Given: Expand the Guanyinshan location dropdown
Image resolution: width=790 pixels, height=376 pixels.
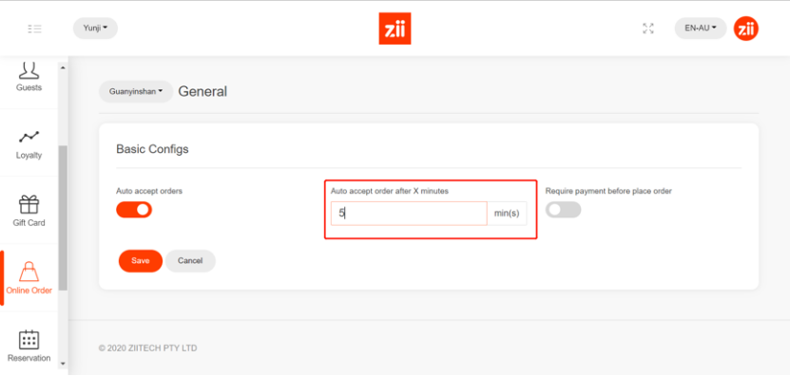Looking at the screenshot, I should tap(136, 91).
